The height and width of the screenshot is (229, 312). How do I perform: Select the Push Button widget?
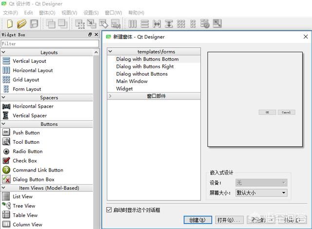[x=26, y=133]
